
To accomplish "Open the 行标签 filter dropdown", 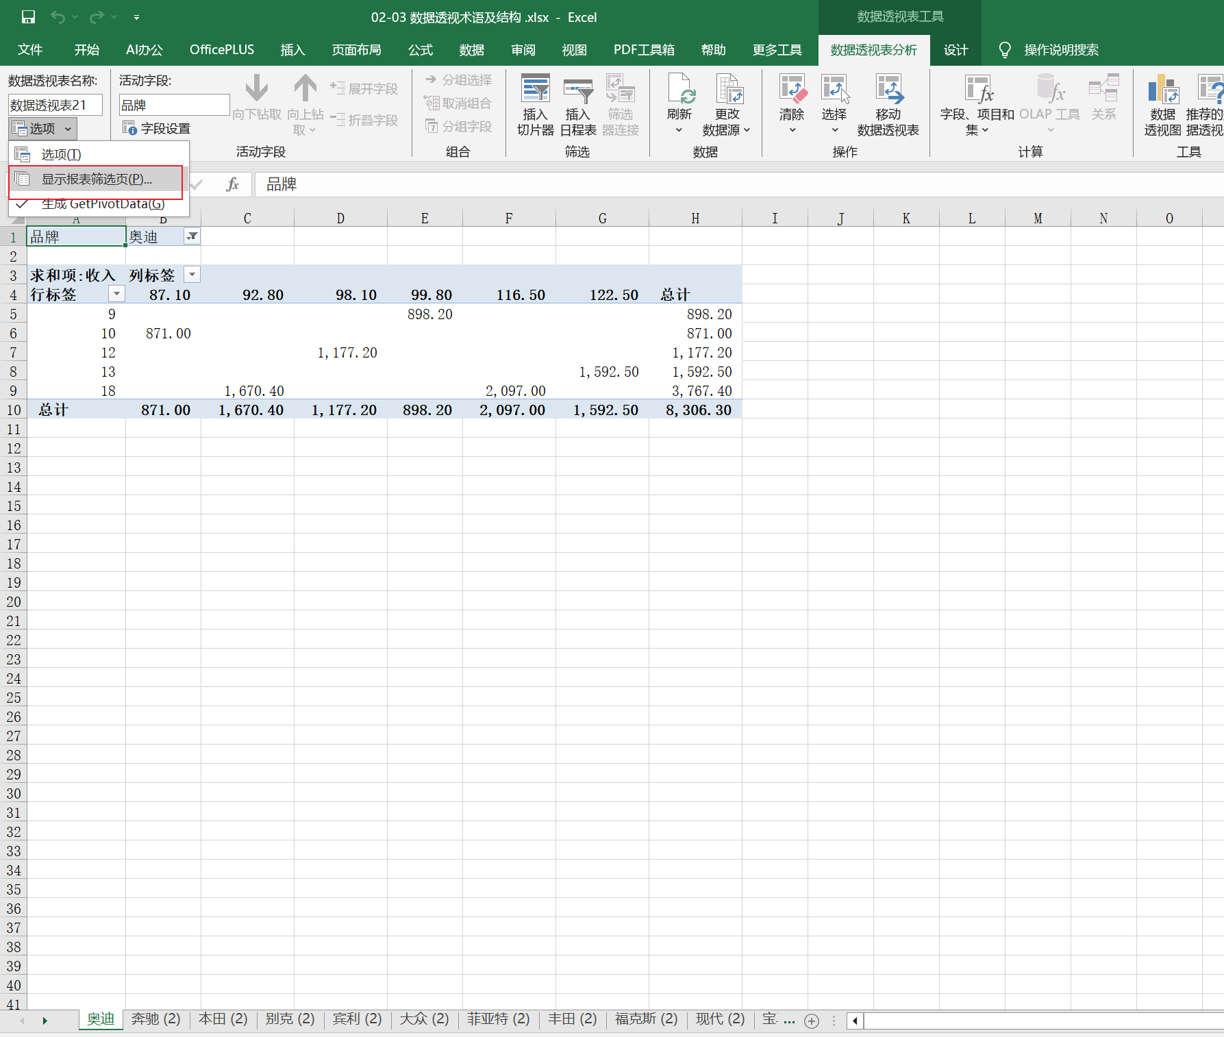I will [117, 294].
